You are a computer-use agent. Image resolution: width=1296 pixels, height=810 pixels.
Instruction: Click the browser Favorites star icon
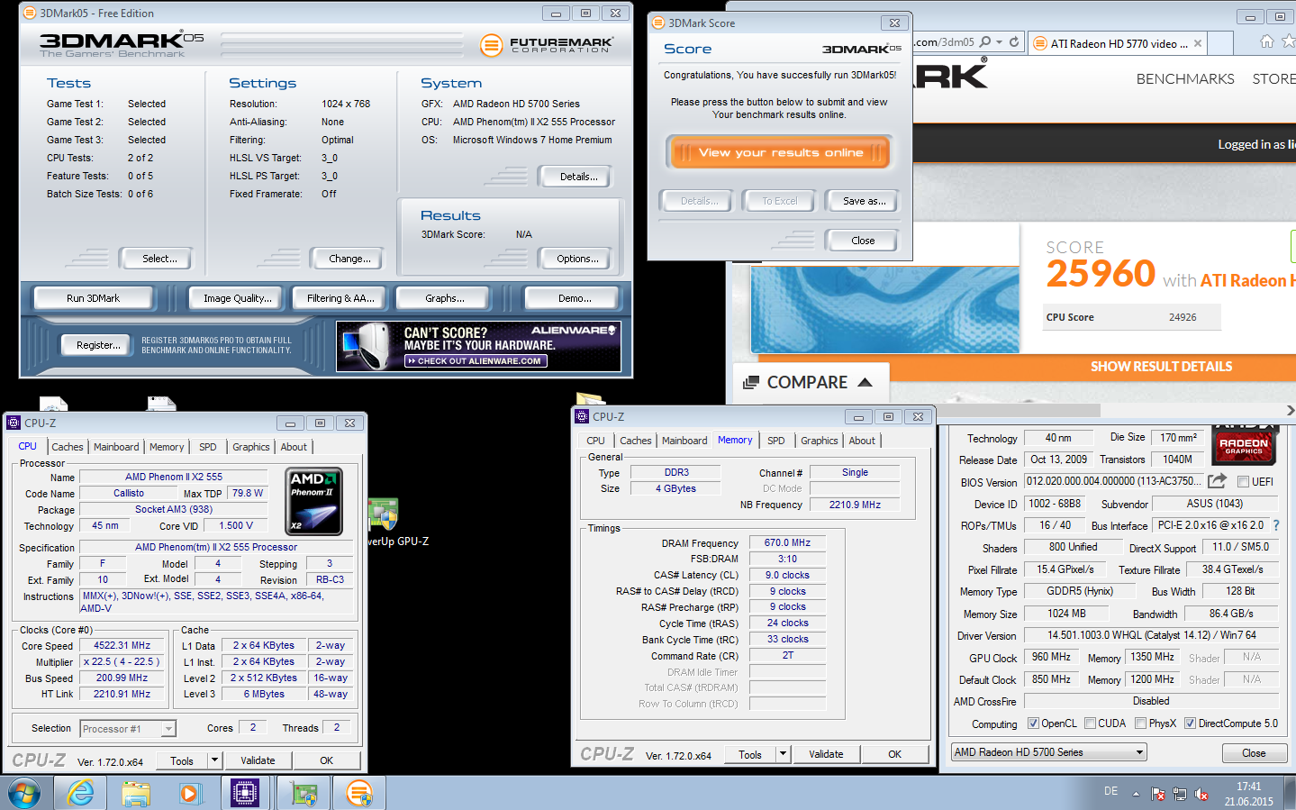click(1289, 41)
